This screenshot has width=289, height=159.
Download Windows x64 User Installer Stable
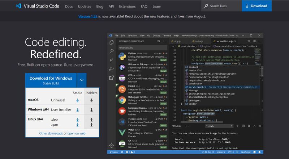coord(77,110)
